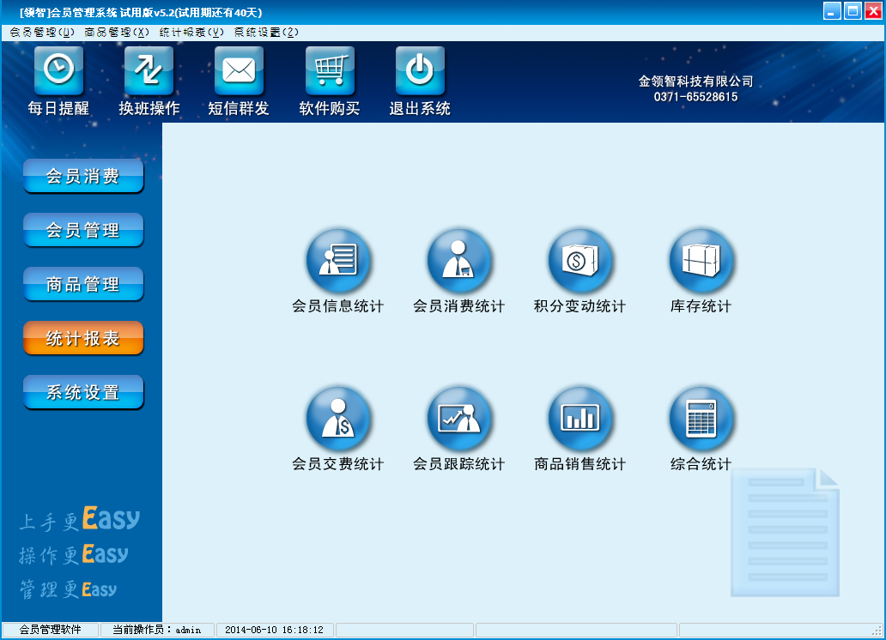Click the 会员管理软件 status bar label
This screenshot has width=886, height=640.
coord(51,630)
